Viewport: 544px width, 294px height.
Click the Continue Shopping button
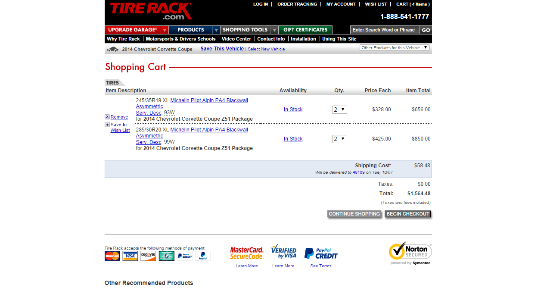pos(354,214)
